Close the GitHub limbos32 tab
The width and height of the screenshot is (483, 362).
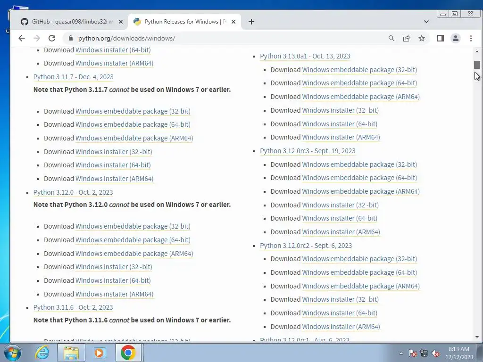[121, 22]
